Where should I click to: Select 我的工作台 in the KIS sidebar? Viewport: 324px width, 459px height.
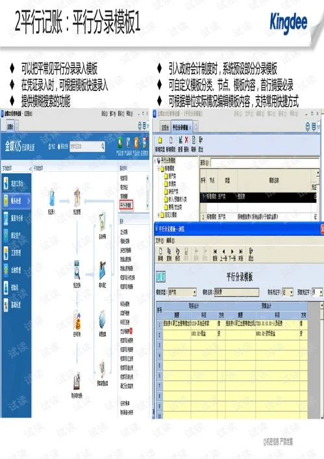[x=17, y=183]
